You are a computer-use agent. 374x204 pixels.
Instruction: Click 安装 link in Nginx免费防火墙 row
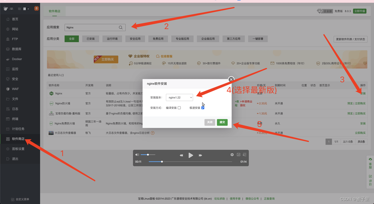click(363, 123)
